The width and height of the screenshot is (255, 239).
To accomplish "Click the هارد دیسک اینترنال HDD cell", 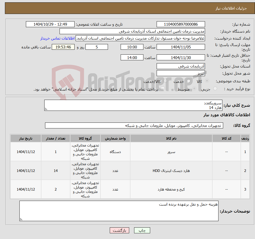I will coord(171,171).
